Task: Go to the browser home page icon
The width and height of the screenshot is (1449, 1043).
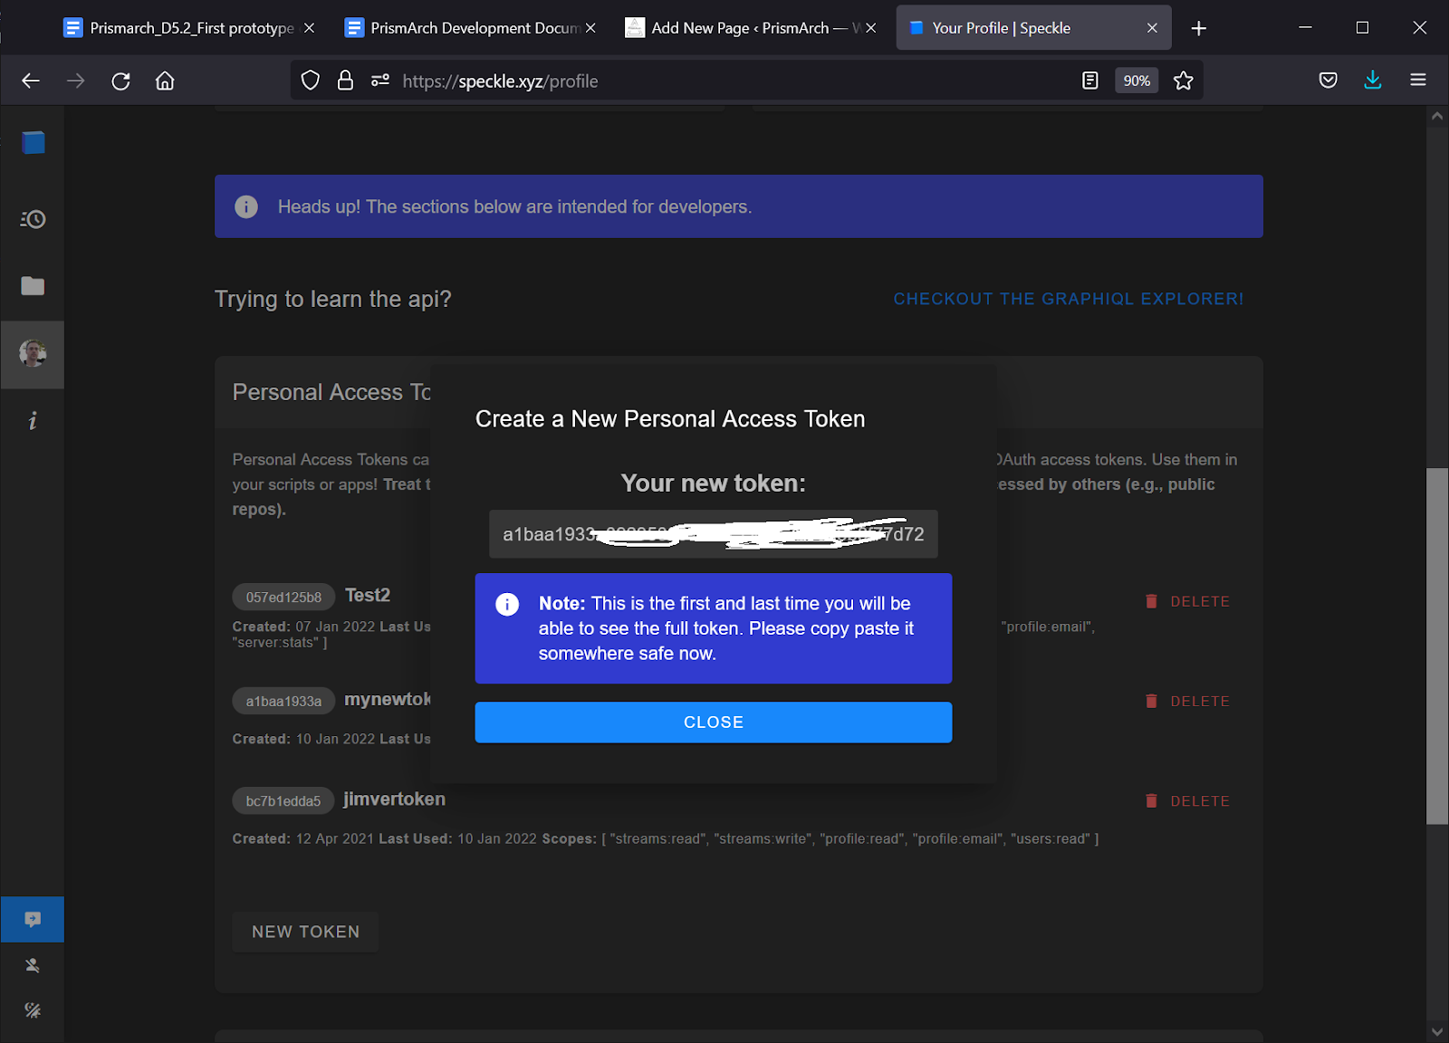Action: [165, 81]
